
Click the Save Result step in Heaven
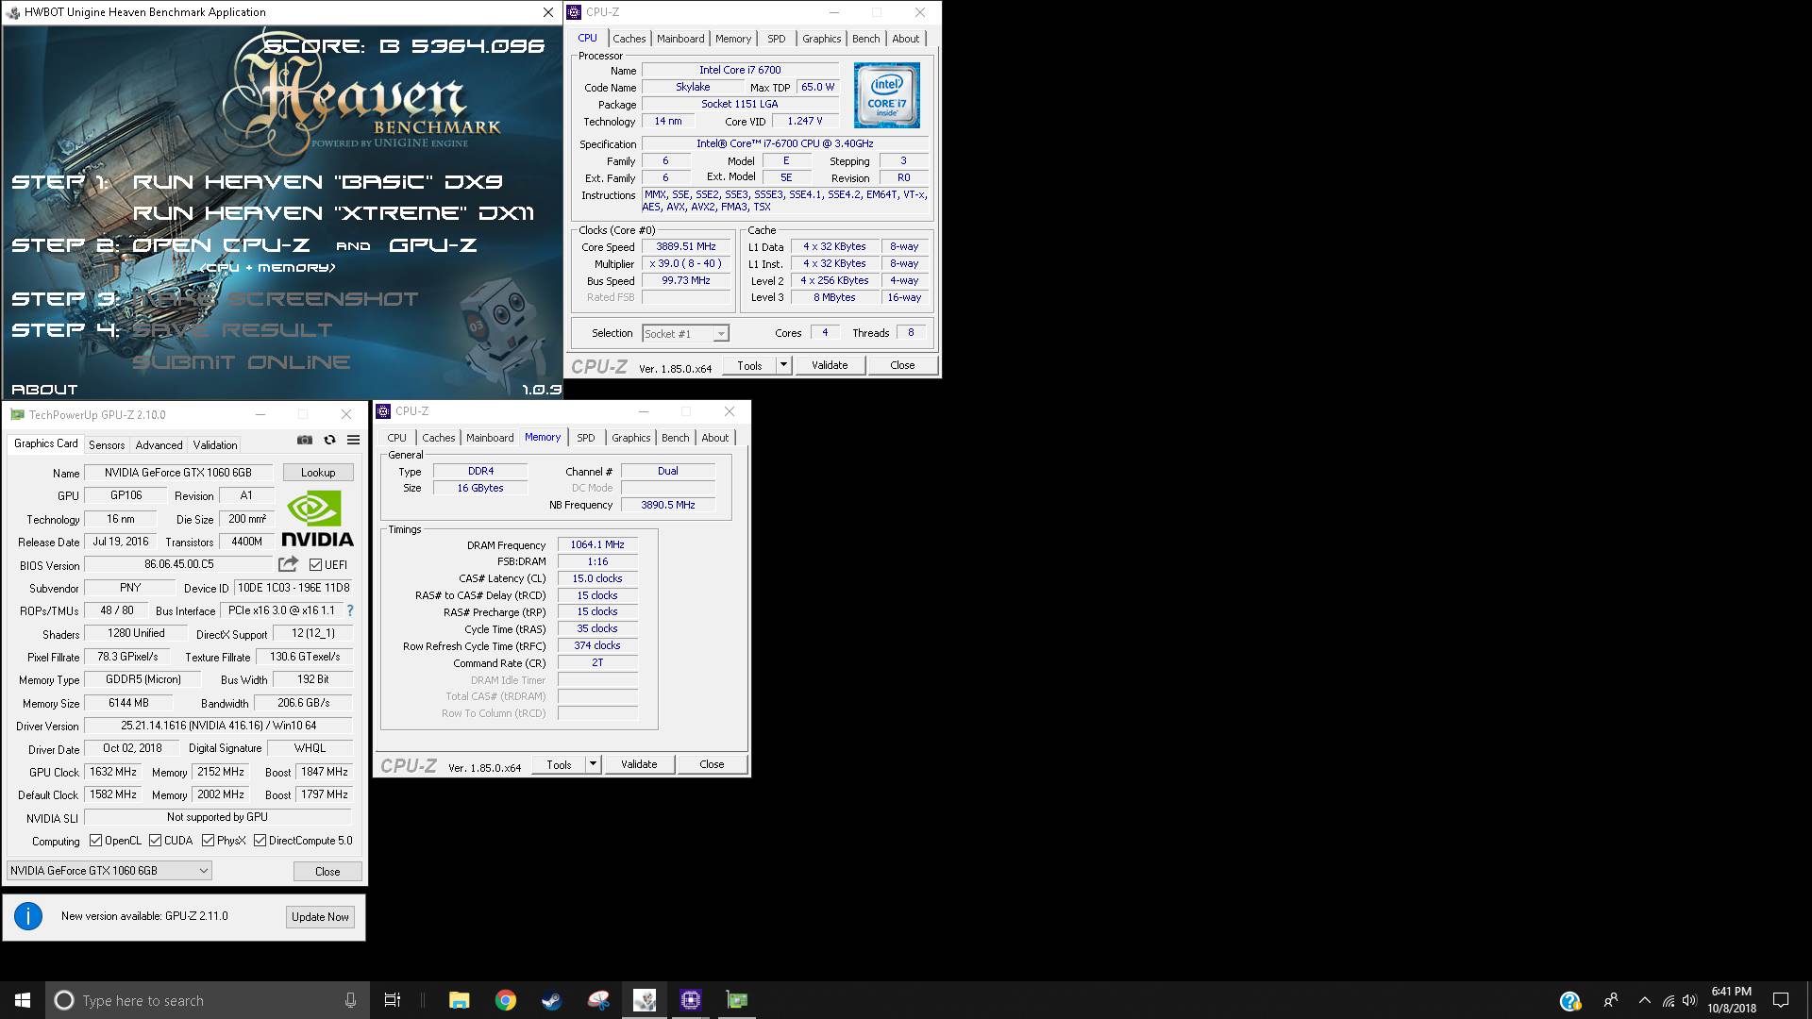tap(232, 330)
